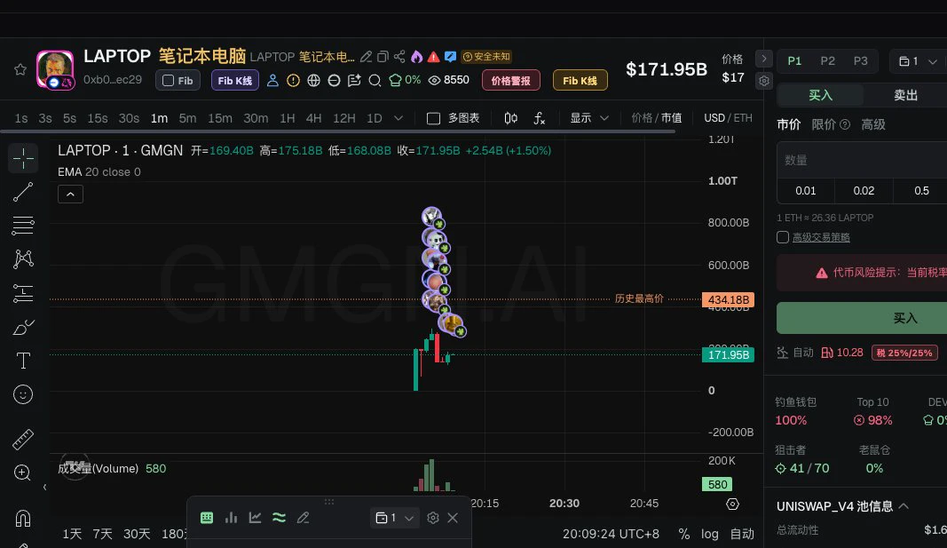Select the 1D timeframe
Screen dimensions: 947x548
pyautogui.click(x=375, y=118)
